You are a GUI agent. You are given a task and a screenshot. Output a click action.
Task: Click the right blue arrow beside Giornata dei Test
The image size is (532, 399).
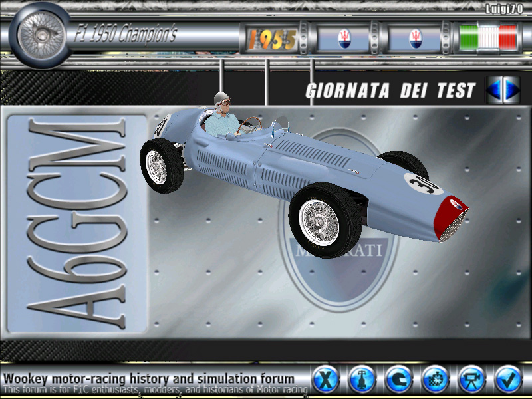(512, 90)
